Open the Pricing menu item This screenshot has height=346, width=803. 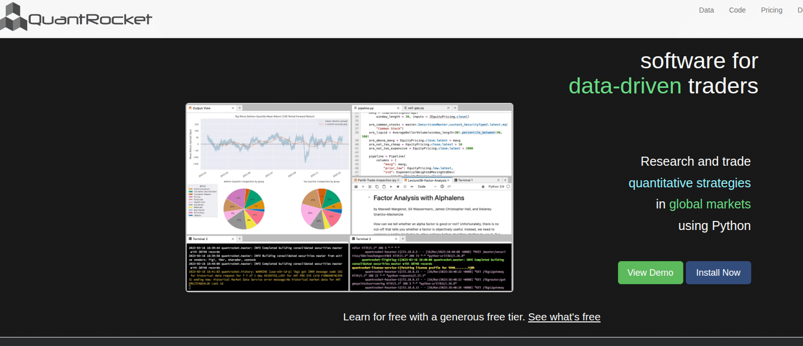point(771,10)
